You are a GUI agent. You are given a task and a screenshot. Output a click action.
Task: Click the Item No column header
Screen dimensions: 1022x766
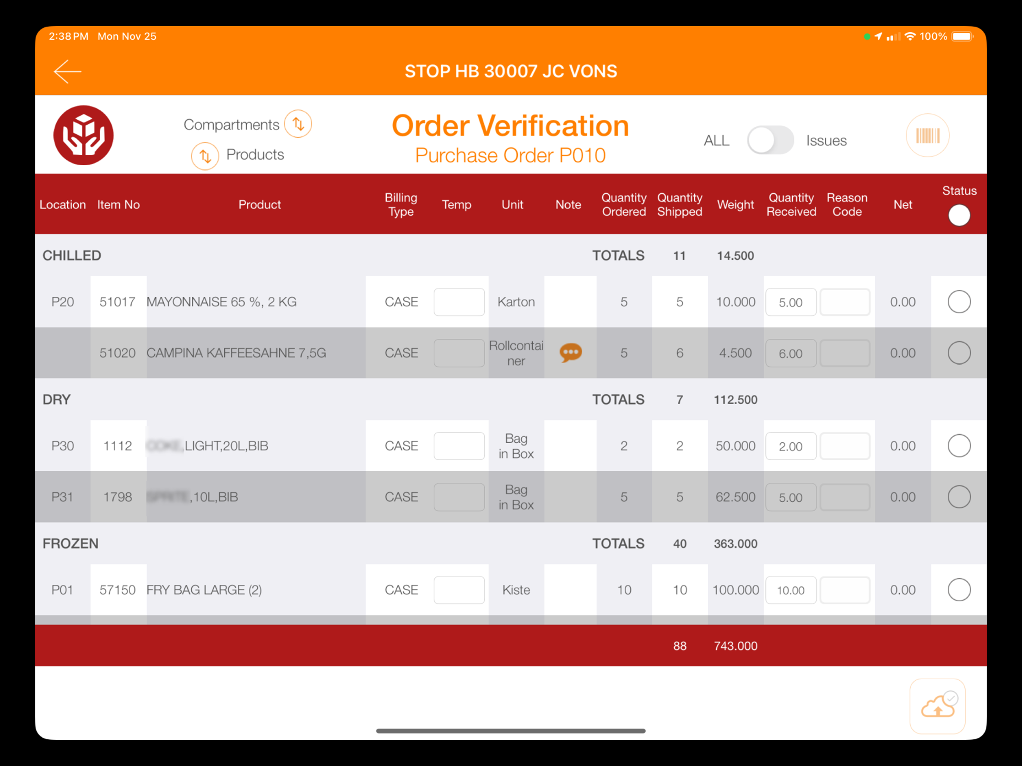coord(118,205)
